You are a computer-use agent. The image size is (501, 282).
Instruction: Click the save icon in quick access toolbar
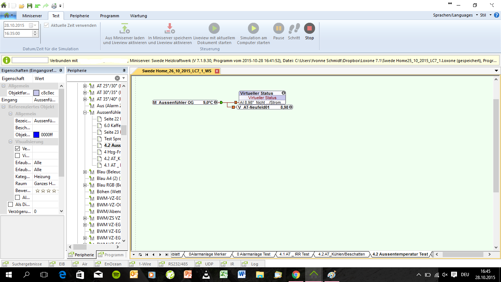(x=30, y=6)
